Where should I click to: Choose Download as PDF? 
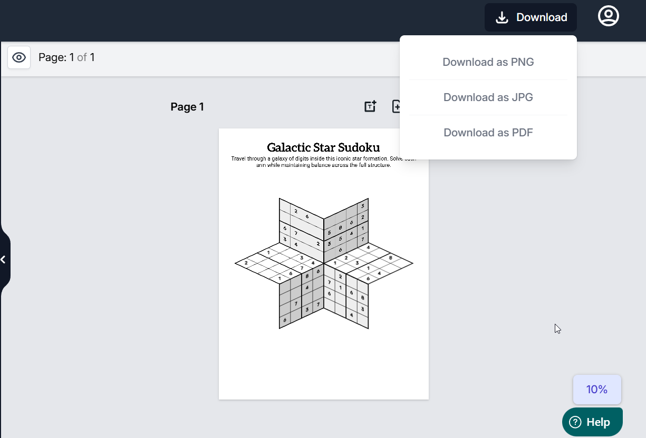(x=488, y=133)
